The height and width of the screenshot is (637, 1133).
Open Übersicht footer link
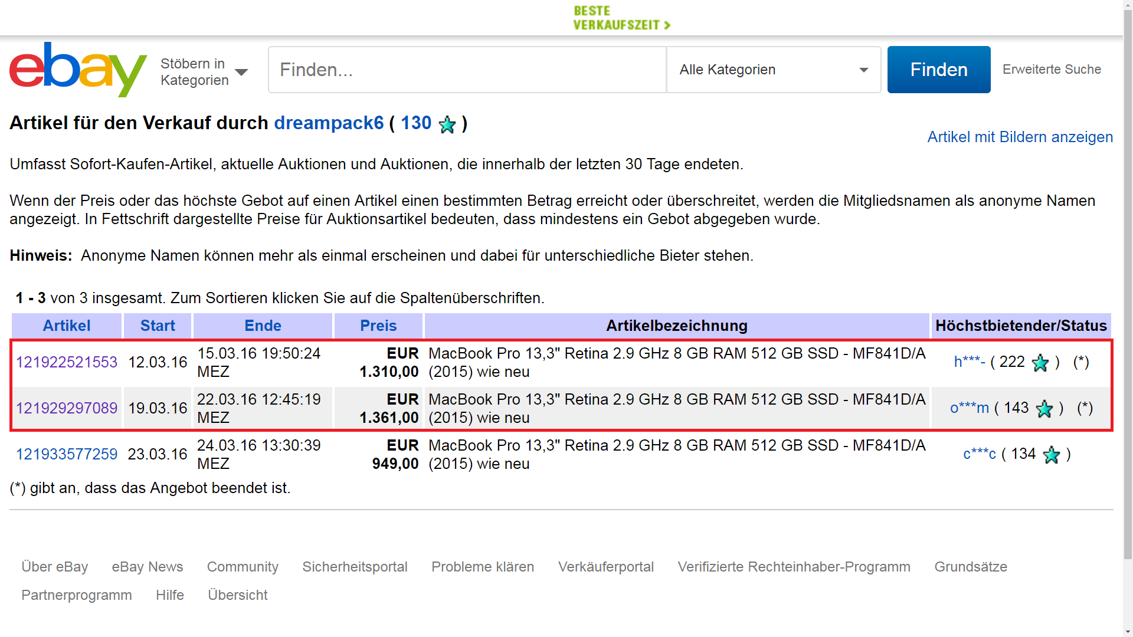tap(238, 595)
